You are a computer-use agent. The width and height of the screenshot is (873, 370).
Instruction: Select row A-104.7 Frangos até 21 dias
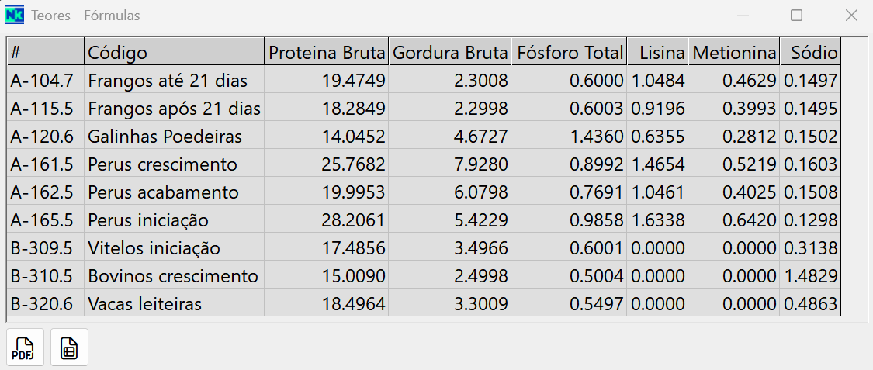[x=424, y=80]
